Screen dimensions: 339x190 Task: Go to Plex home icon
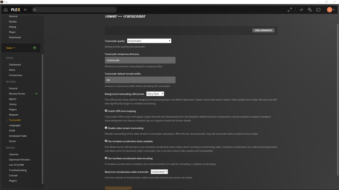6,10
